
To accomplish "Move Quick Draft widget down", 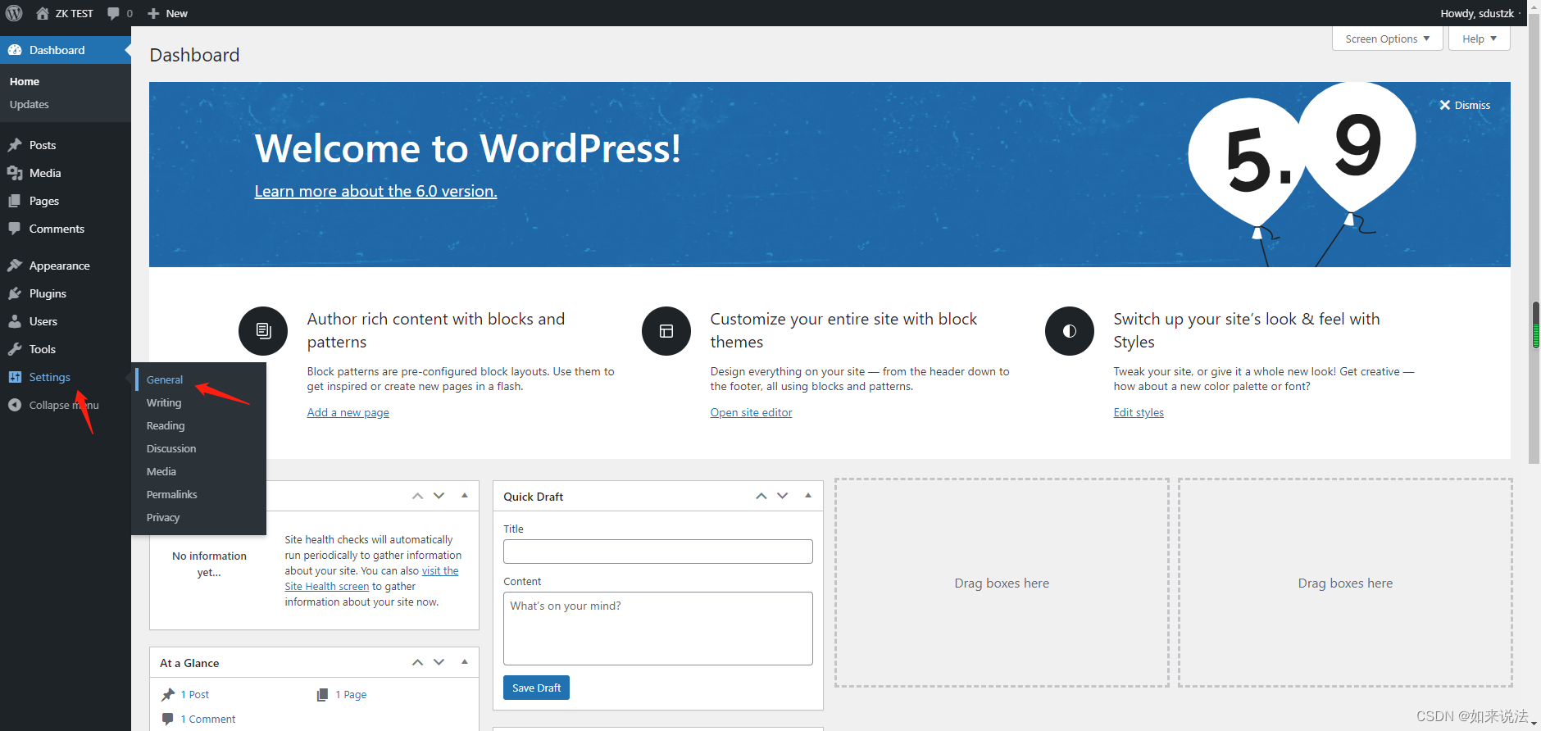I will click(783, 496).
